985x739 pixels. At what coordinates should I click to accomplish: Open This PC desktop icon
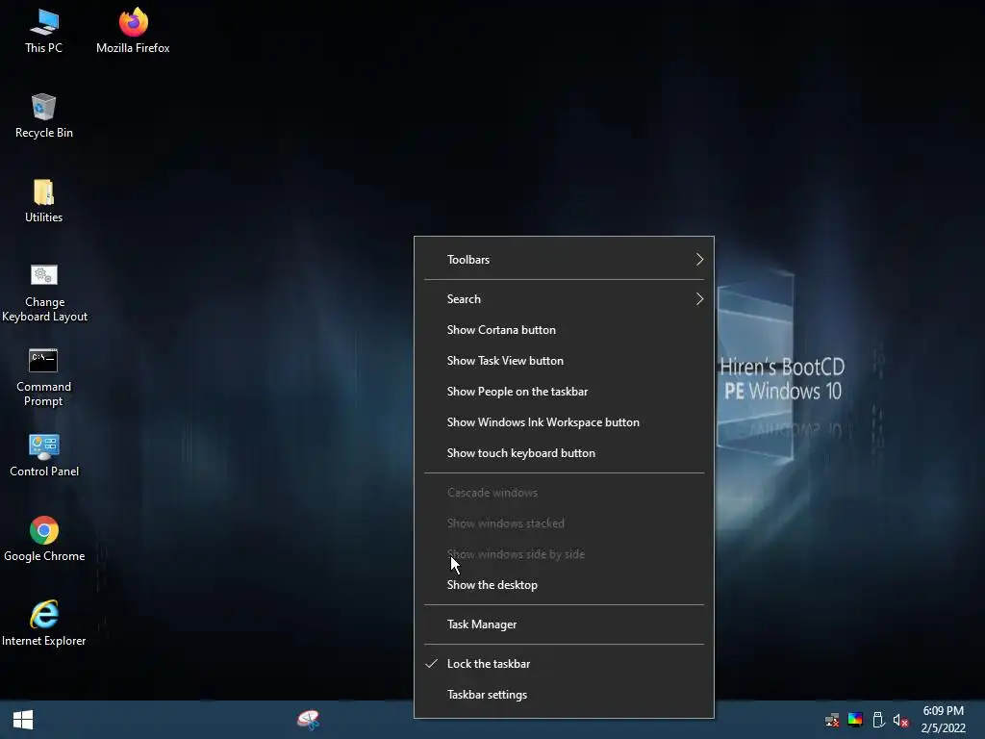[44, 32]
